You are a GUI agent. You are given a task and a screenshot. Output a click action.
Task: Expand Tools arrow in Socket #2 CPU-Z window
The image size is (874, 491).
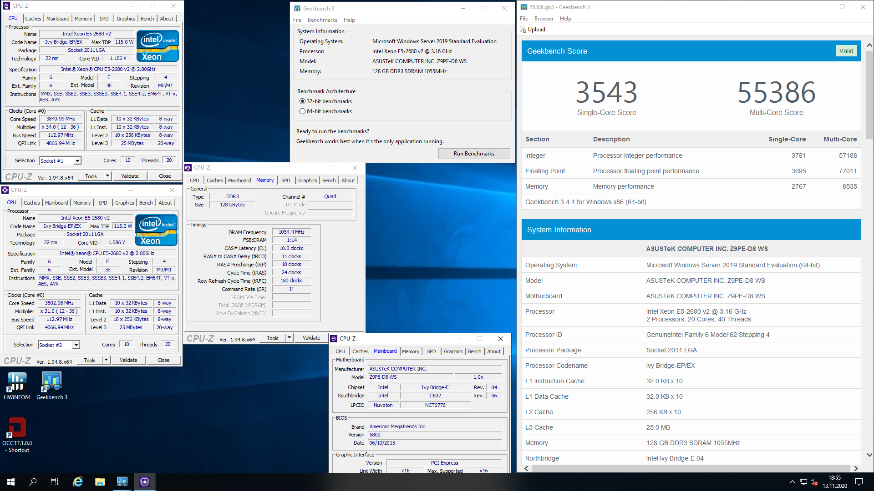pos(106,361)
